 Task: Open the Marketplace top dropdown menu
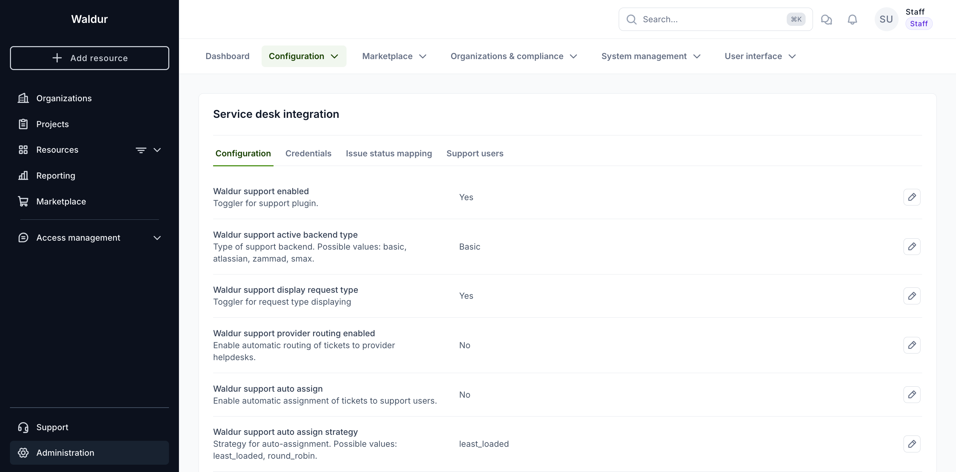[394, 56]
